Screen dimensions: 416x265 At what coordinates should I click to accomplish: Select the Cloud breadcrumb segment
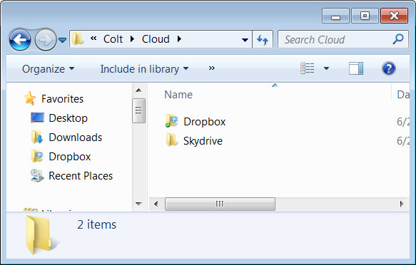pos(156,39)
